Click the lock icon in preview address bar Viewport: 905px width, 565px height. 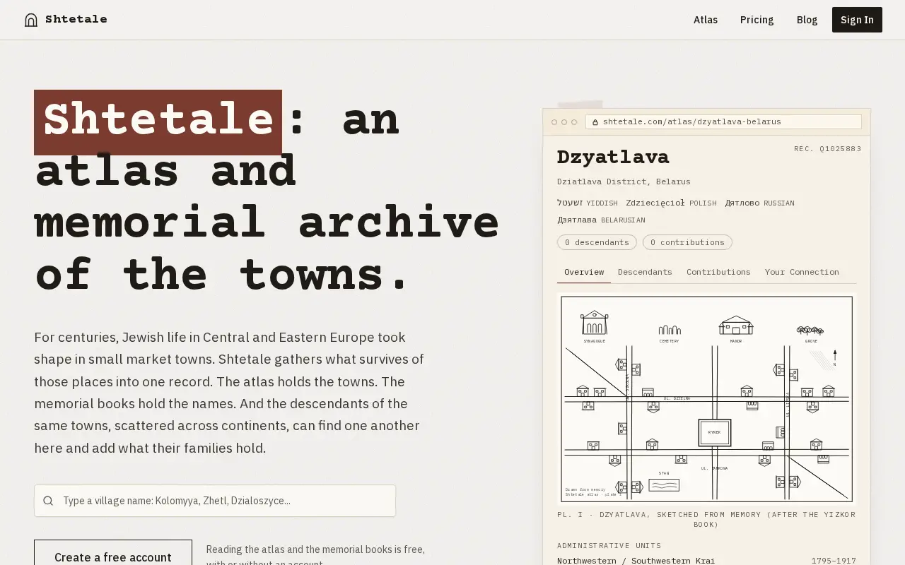click(595, 122)
